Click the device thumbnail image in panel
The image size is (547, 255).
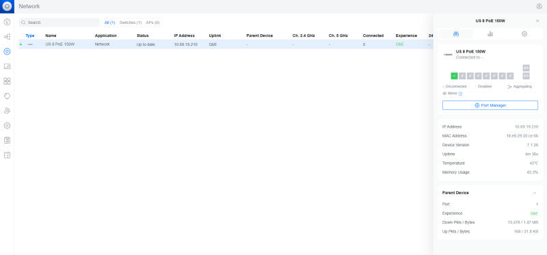(448, 55)
